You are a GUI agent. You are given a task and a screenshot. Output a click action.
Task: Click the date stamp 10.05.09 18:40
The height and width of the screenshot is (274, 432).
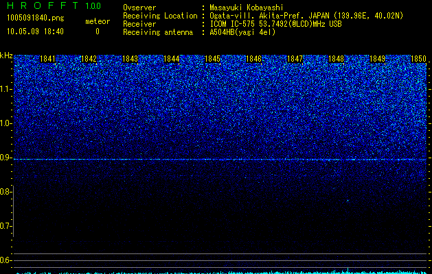coord(35,32)
